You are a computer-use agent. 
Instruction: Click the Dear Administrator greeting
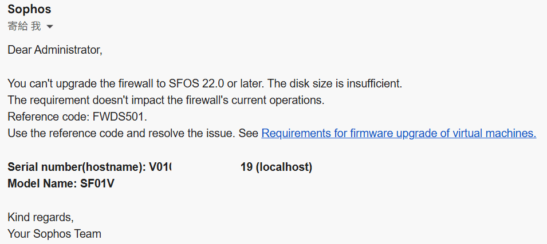pos(54,50)
